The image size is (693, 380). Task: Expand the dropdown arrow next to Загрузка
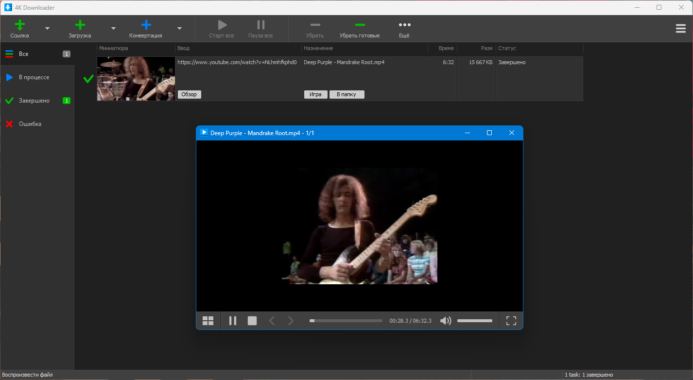113,28
